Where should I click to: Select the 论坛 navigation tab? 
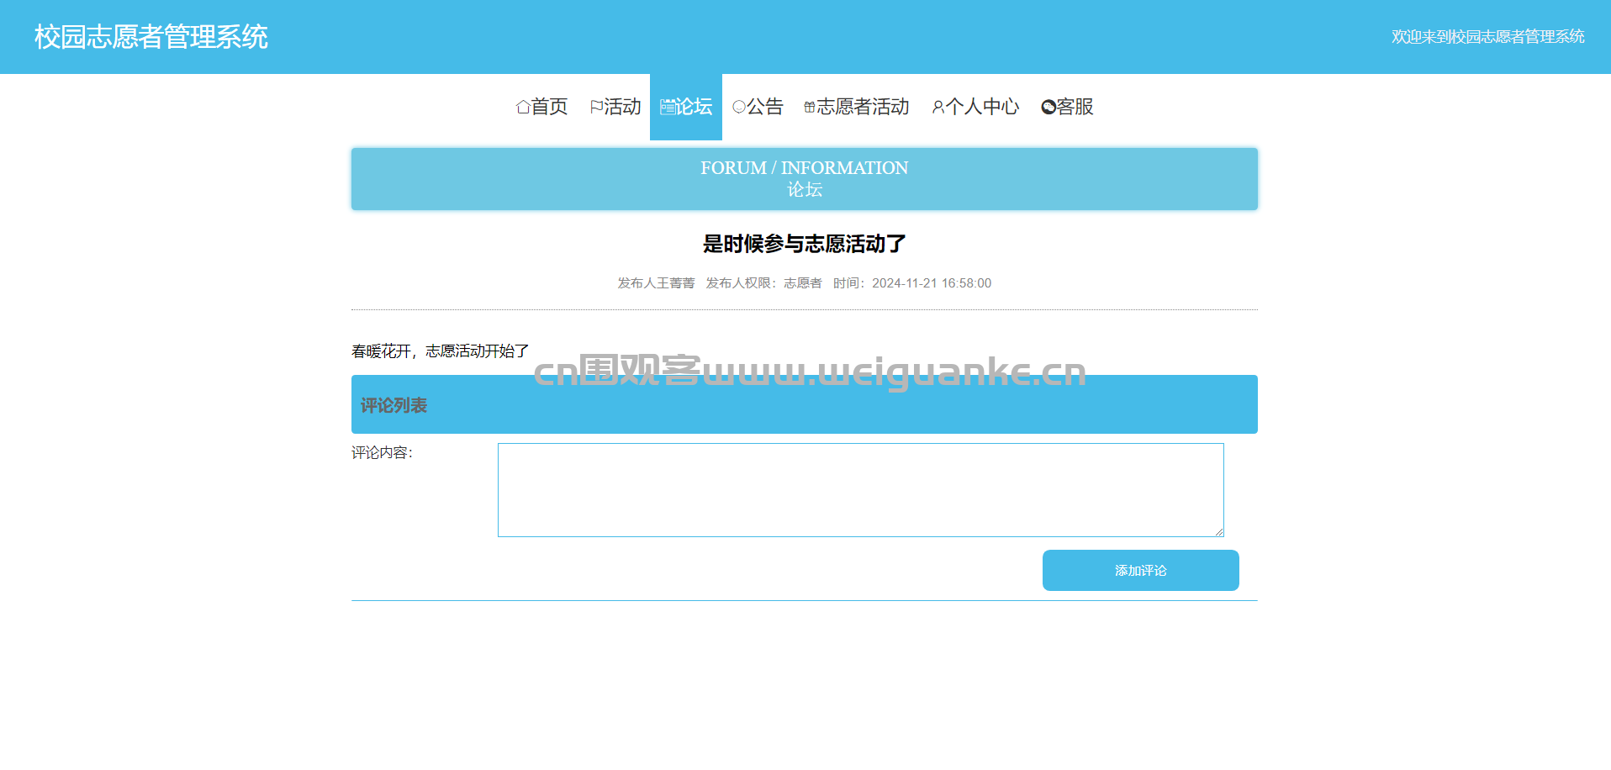686,107
